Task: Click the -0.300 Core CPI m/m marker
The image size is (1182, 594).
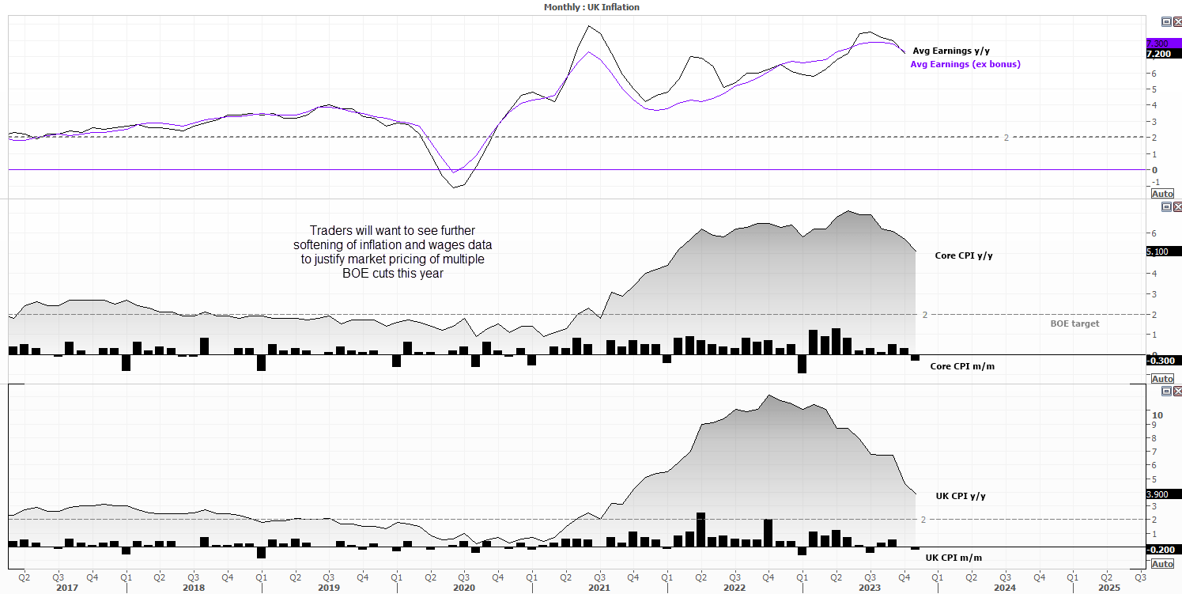Action: (x=1162, y=360)
